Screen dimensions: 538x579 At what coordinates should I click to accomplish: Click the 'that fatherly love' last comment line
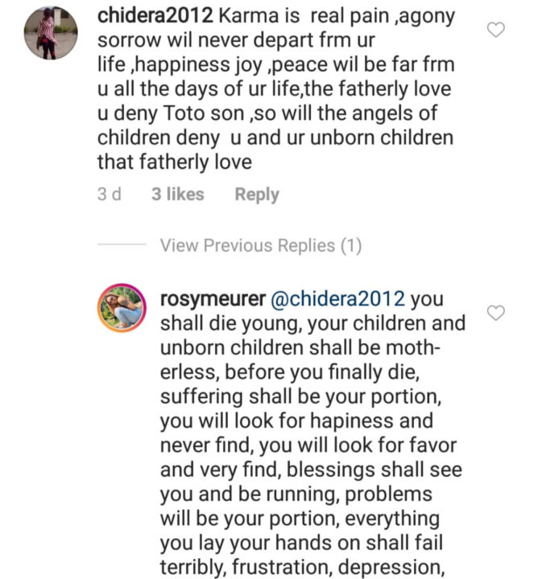click(x=174, y=162)
